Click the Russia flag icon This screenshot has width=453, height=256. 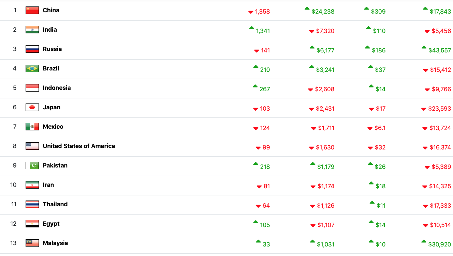(x=32, y=49)
